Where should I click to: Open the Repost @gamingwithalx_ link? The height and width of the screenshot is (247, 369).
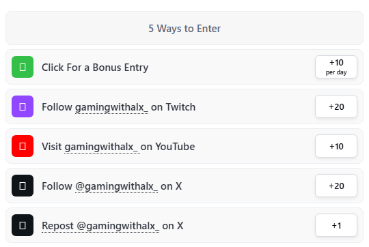coord(100,226)
